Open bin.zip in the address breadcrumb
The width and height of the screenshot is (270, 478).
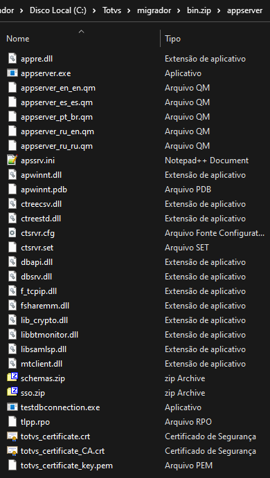[199, 10]
